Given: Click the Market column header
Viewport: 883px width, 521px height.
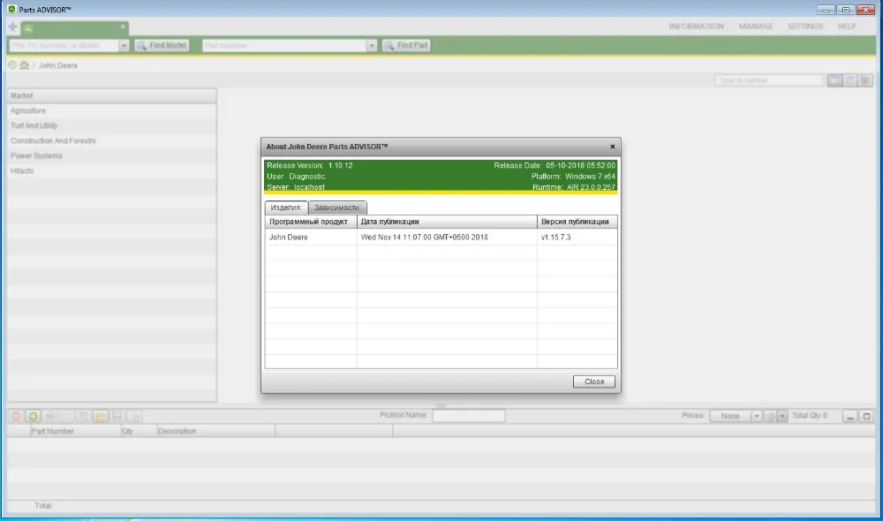Looking at the screenshot, I should pyautogui.click(x=111, y=95).
